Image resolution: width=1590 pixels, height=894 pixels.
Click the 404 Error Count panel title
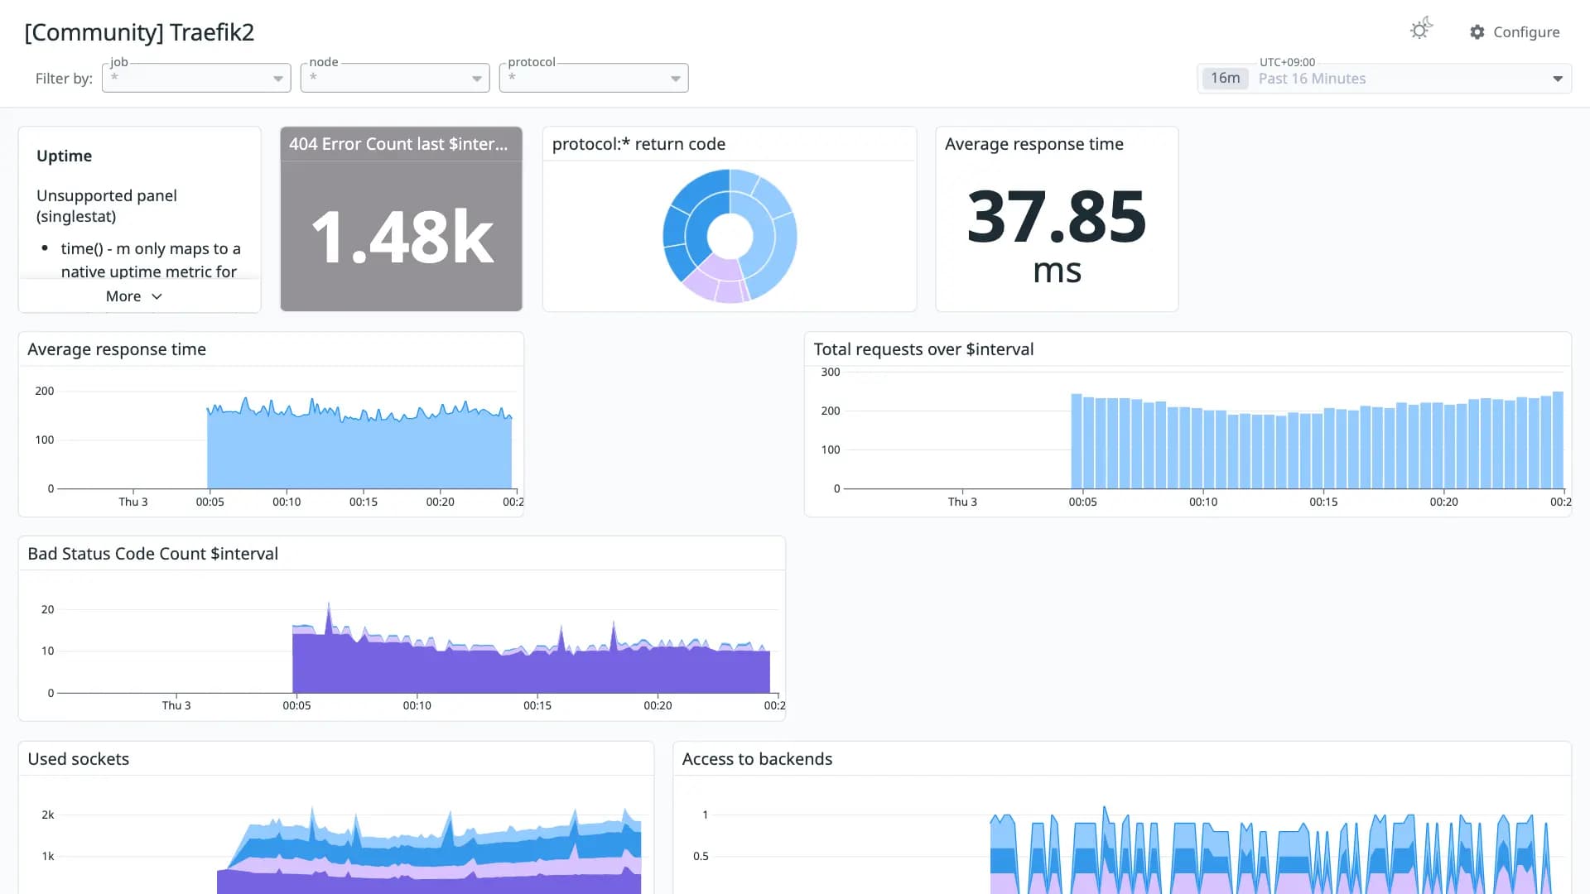click(398, 144)
